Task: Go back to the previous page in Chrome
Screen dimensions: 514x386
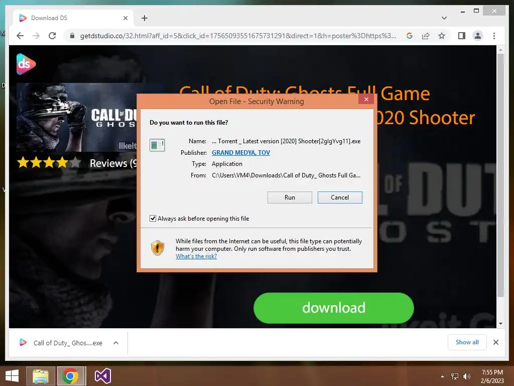Action: [20, 36]
